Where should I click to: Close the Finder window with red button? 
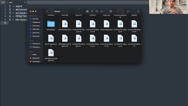coord(31,11)
